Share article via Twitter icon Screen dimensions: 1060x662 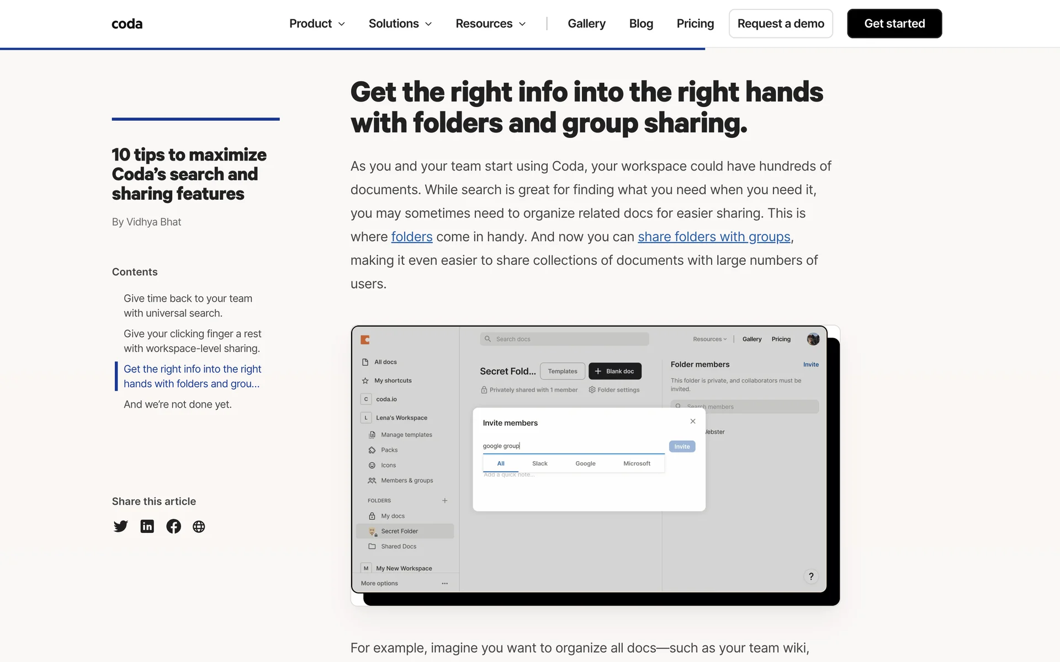click(x=120, y=526)
